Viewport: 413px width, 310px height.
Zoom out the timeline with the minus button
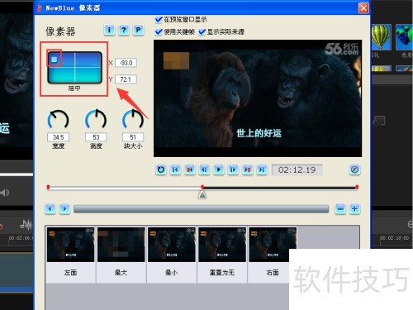[340, 209]
